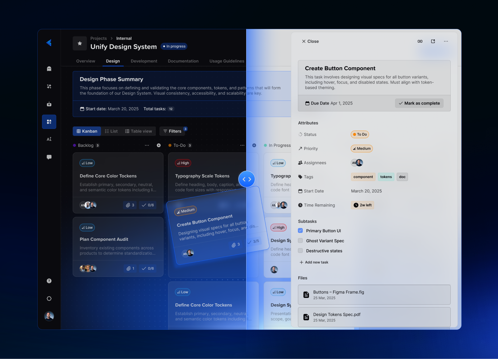Open the Buttons – Figma Frame.fig file
Screen dimensions: 498x359
[x=374, y=295]
